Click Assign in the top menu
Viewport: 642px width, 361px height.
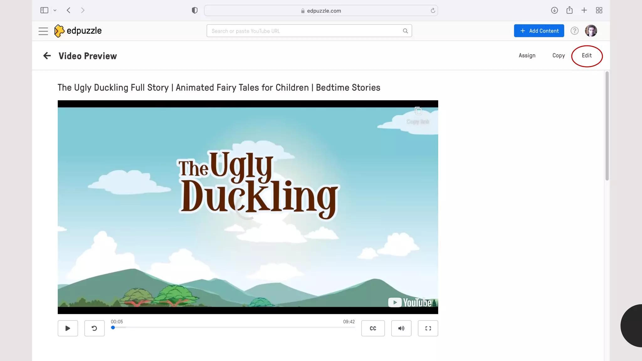(x=527, y=55)
